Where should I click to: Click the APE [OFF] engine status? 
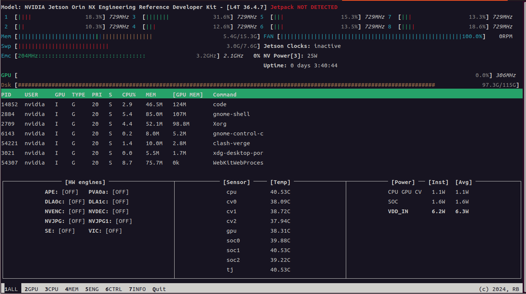pyautogui.click(x=61, y=192)
